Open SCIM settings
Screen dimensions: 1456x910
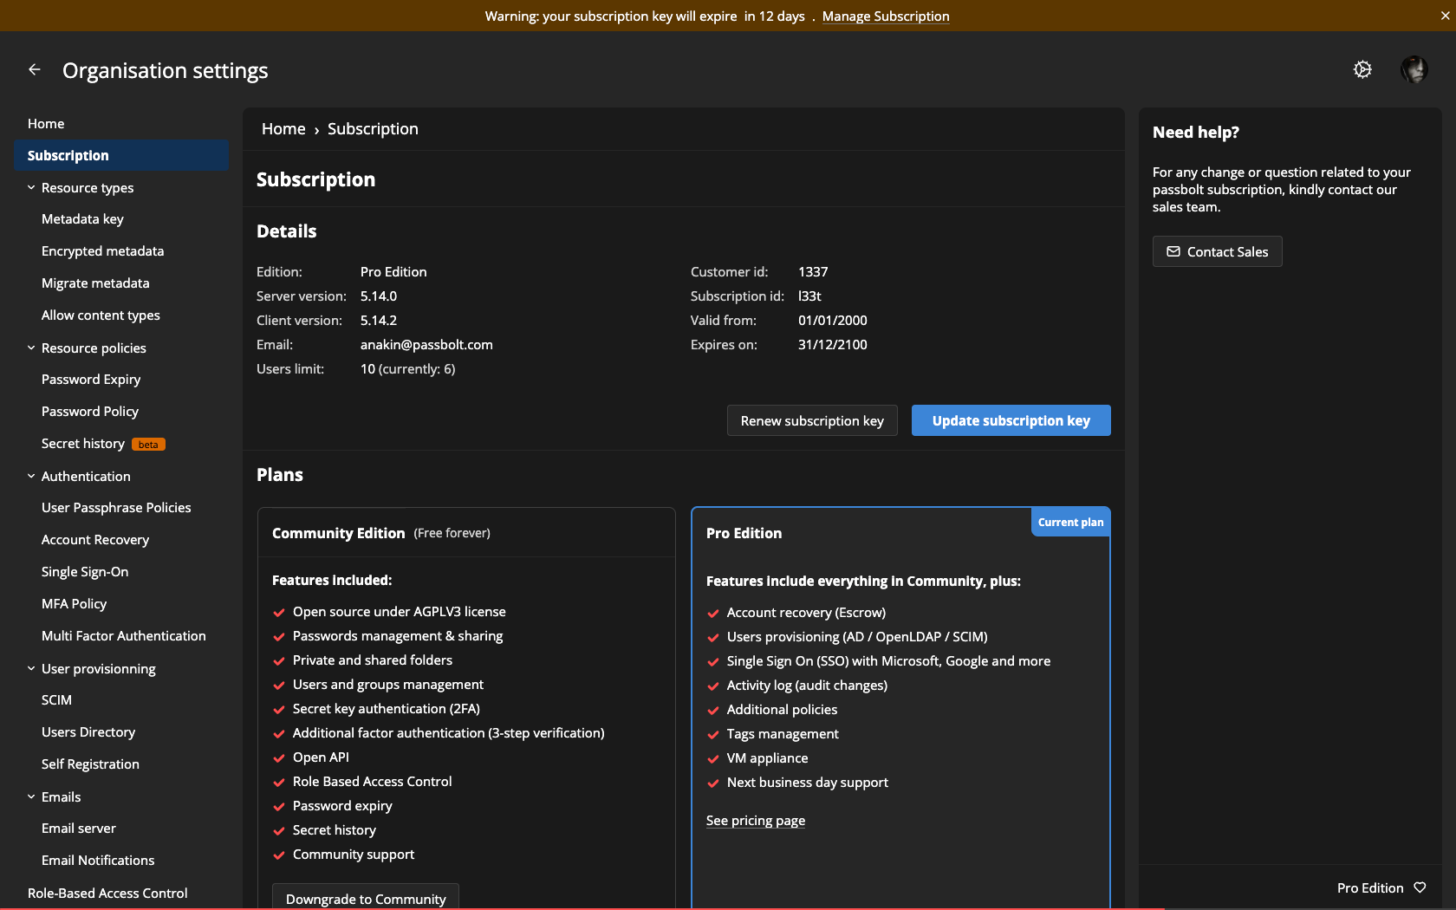[x=56, y=700]
